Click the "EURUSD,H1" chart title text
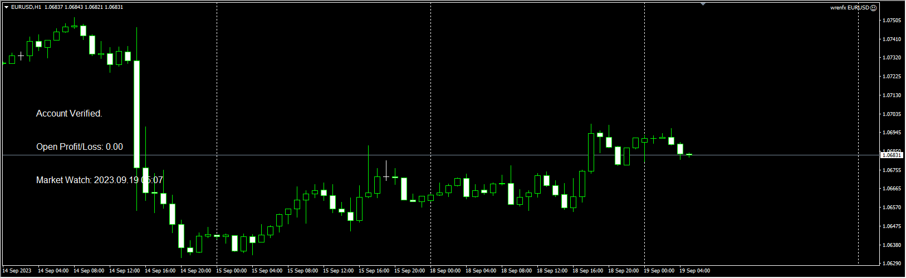Screen dimensions: 906x278 point(26,7)
